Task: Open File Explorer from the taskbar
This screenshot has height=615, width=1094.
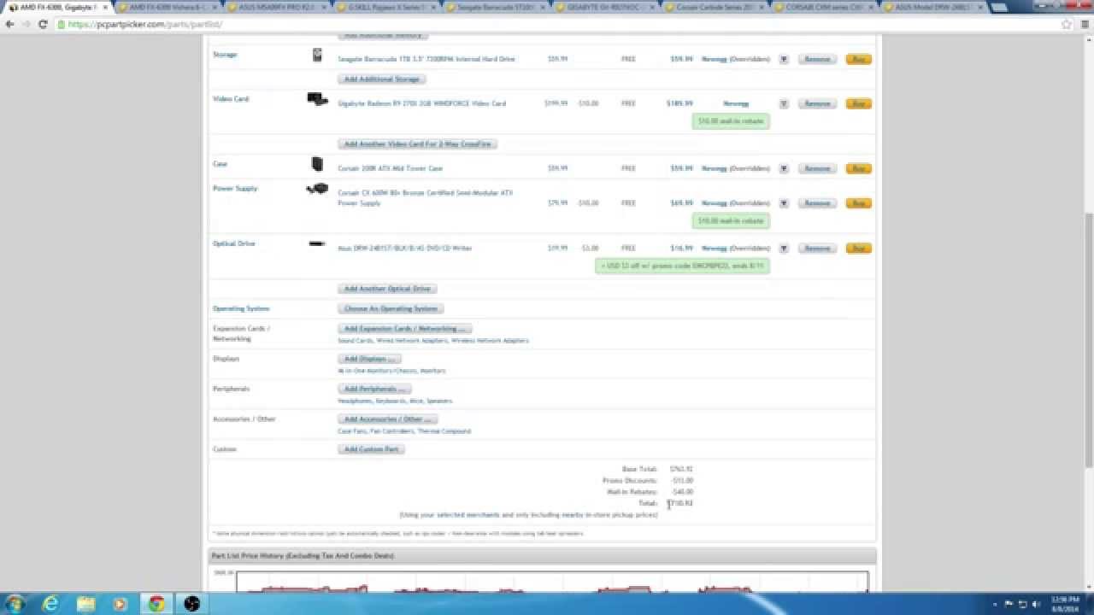Action: (85, 604)
